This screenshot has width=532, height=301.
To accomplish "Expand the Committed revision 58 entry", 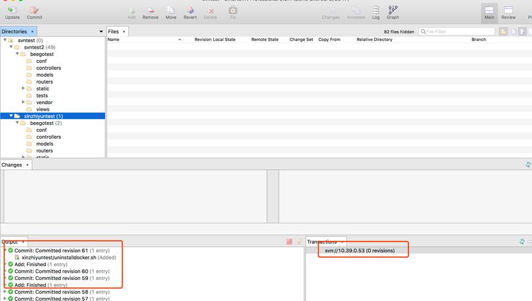I will (5, 292).
